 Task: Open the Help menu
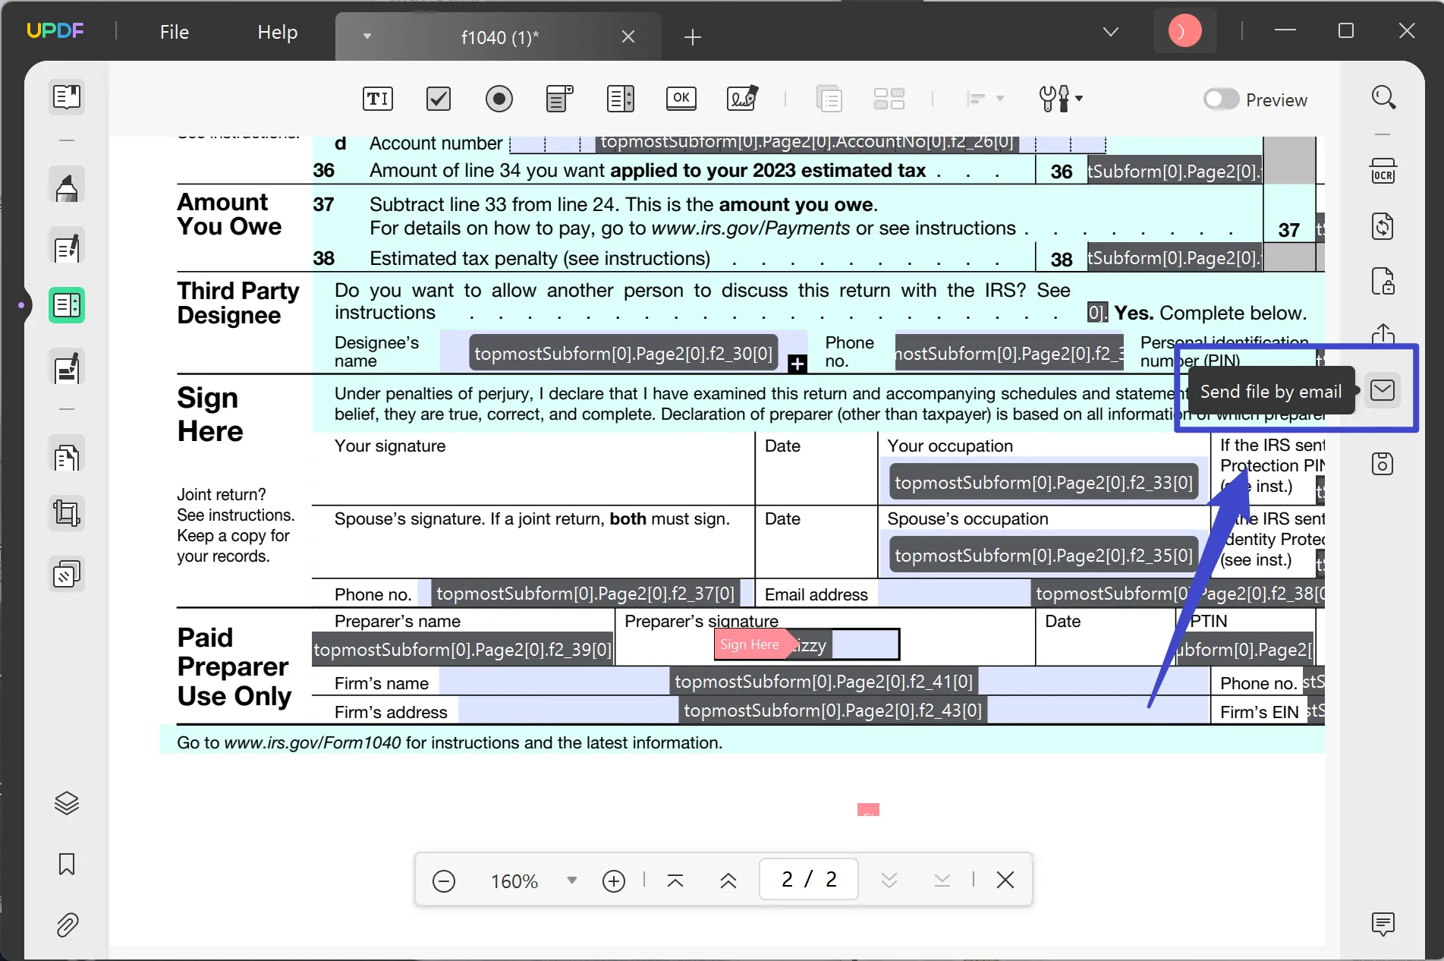pos(278,32)
